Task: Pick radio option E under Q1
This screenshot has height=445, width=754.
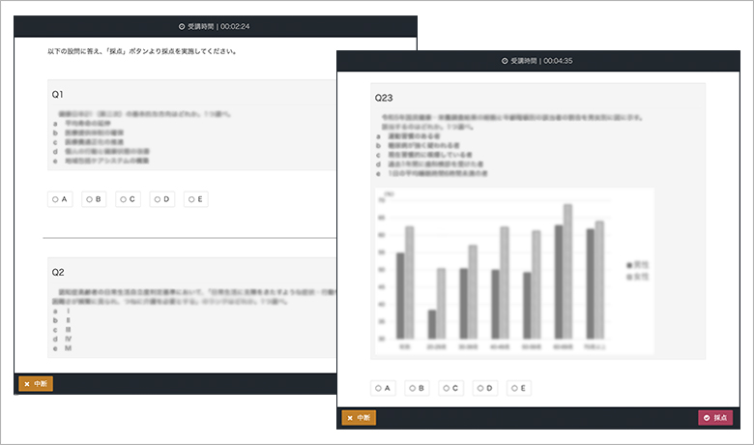Action: coord(195,199)
